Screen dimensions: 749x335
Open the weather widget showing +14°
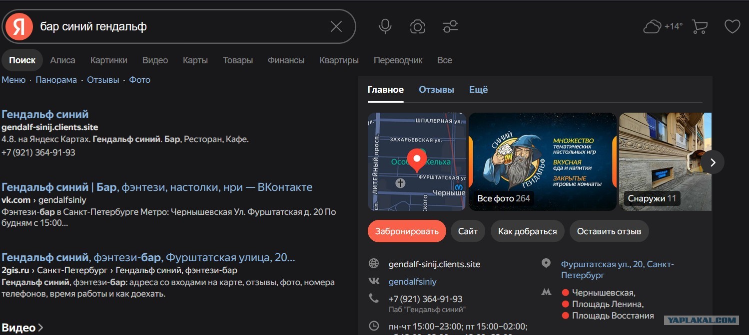pos(663,26)
